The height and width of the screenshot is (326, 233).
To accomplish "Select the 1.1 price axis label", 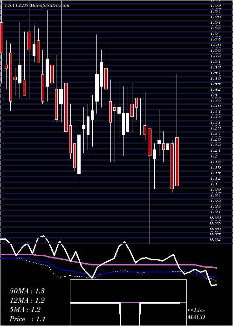I will 214,184.
